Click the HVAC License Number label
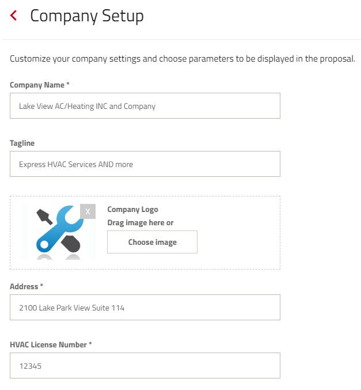The image size is (361, 390). coord(48,344)
